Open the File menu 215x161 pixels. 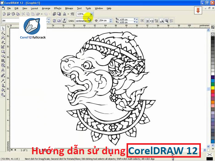(9, 8)
